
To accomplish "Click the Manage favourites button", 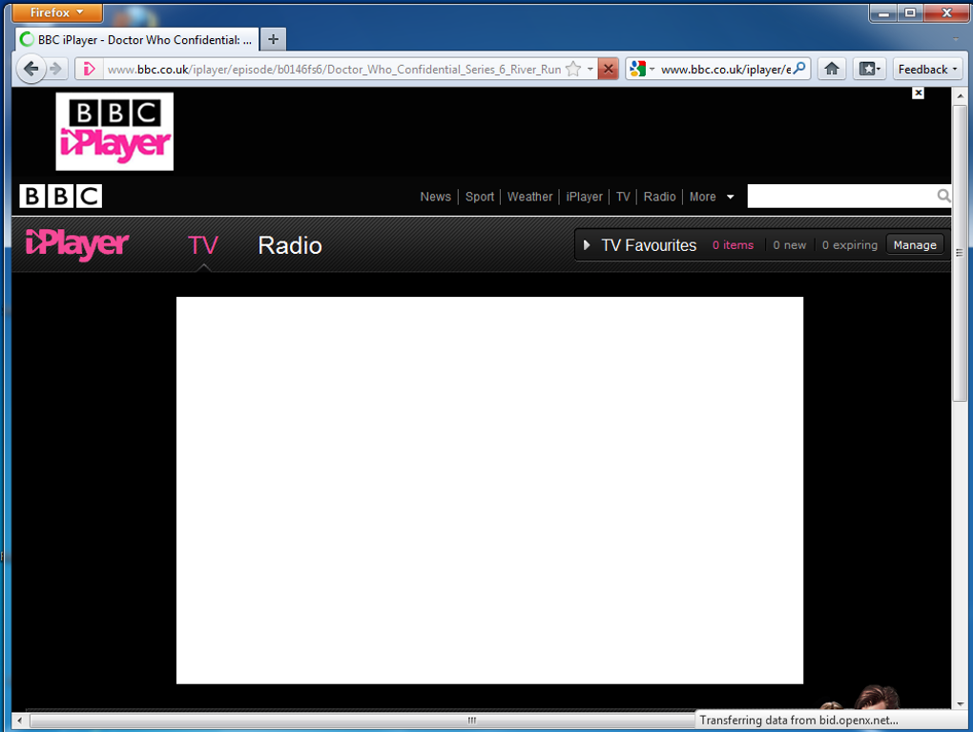I will [915, 245].
